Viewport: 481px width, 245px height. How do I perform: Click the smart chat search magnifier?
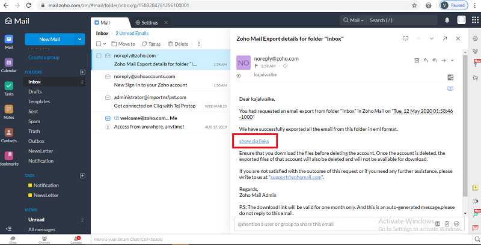point(476,239)
